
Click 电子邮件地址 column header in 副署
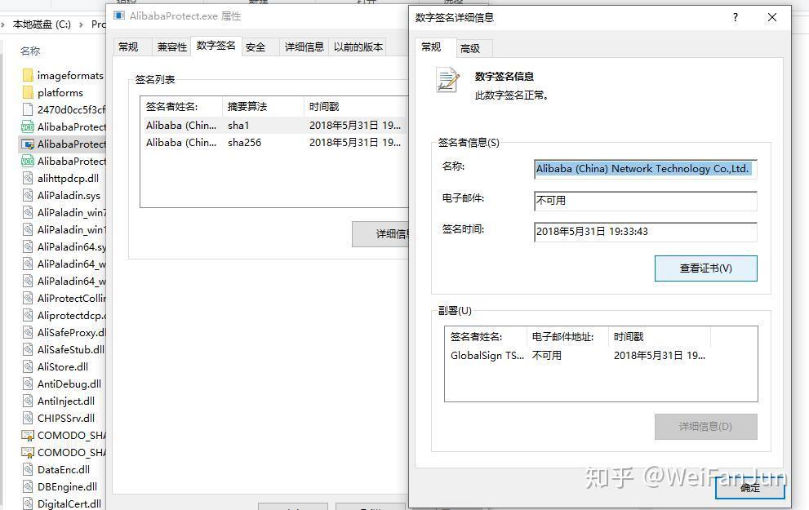(x=567, y=337)
